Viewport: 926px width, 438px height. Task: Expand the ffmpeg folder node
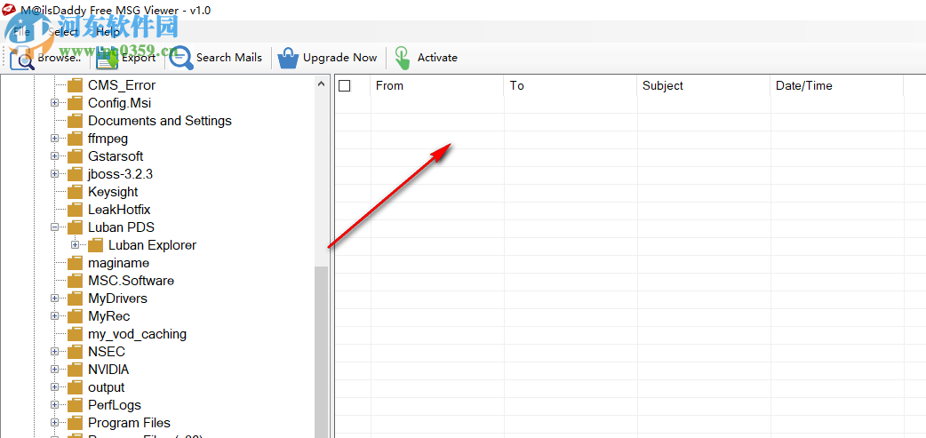pyautogui.click(x=55, y=139)
